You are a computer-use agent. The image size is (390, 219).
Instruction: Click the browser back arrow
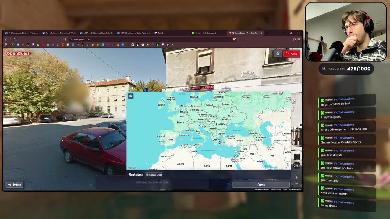[x=6, y=39]
